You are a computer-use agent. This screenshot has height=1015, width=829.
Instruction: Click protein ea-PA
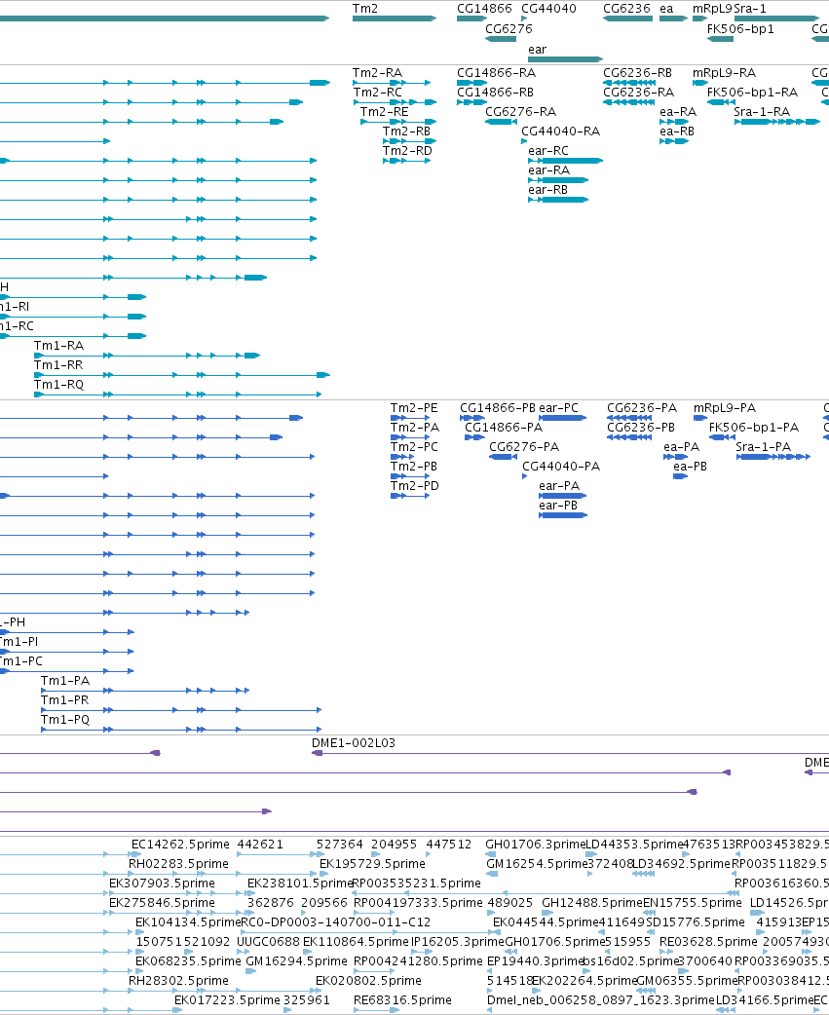(x=676, y=457)
